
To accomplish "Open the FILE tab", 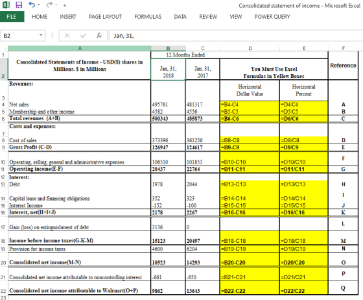I will pos(12,17).
